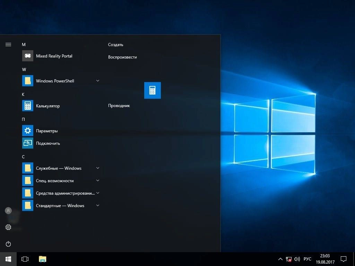355x266 pixels.
Task: Click the Windows PowerShell folder label
Action: coord(55,81)
